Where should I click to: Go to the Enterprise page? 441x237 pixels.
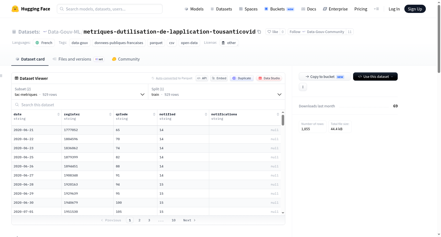(335, 9)
